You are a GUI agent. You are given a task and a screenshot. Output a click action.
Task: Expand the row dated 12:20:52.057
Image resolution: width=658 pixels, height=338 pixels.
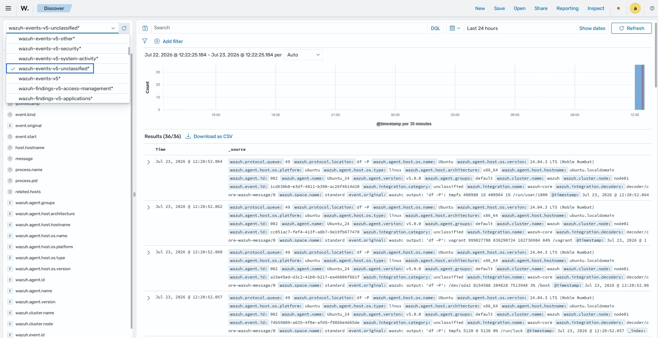pyautogui.click(x=149, y=298)
